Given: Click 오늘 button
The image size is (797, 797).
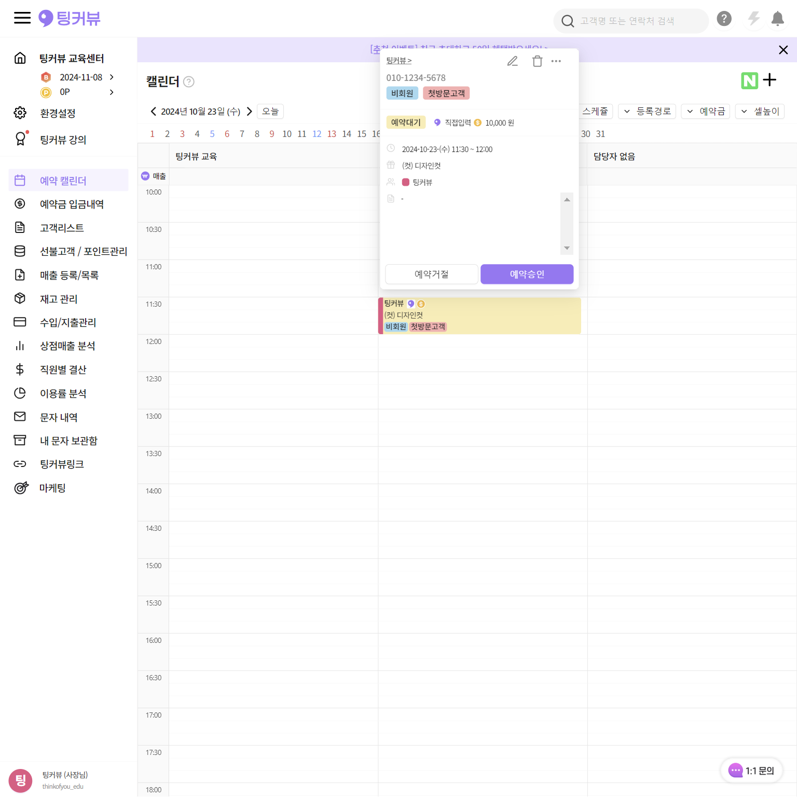Looking at the screenshot, I should (x=270, y=111).
